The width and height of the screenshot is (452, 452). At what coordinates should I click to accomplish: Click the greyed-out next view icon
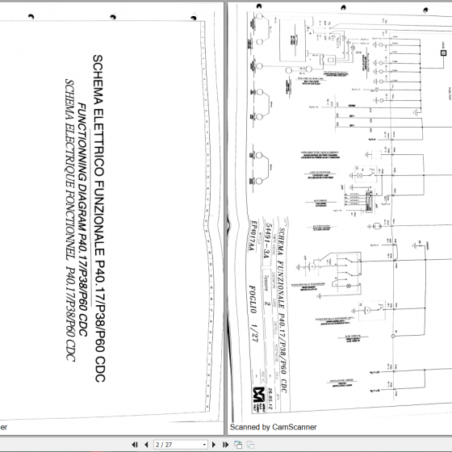click(x=250, y=445)
